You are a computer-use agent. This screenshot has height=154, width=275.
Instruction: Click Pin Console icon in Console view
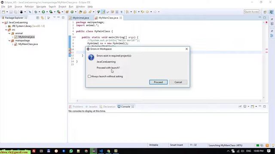click(240, 107)
